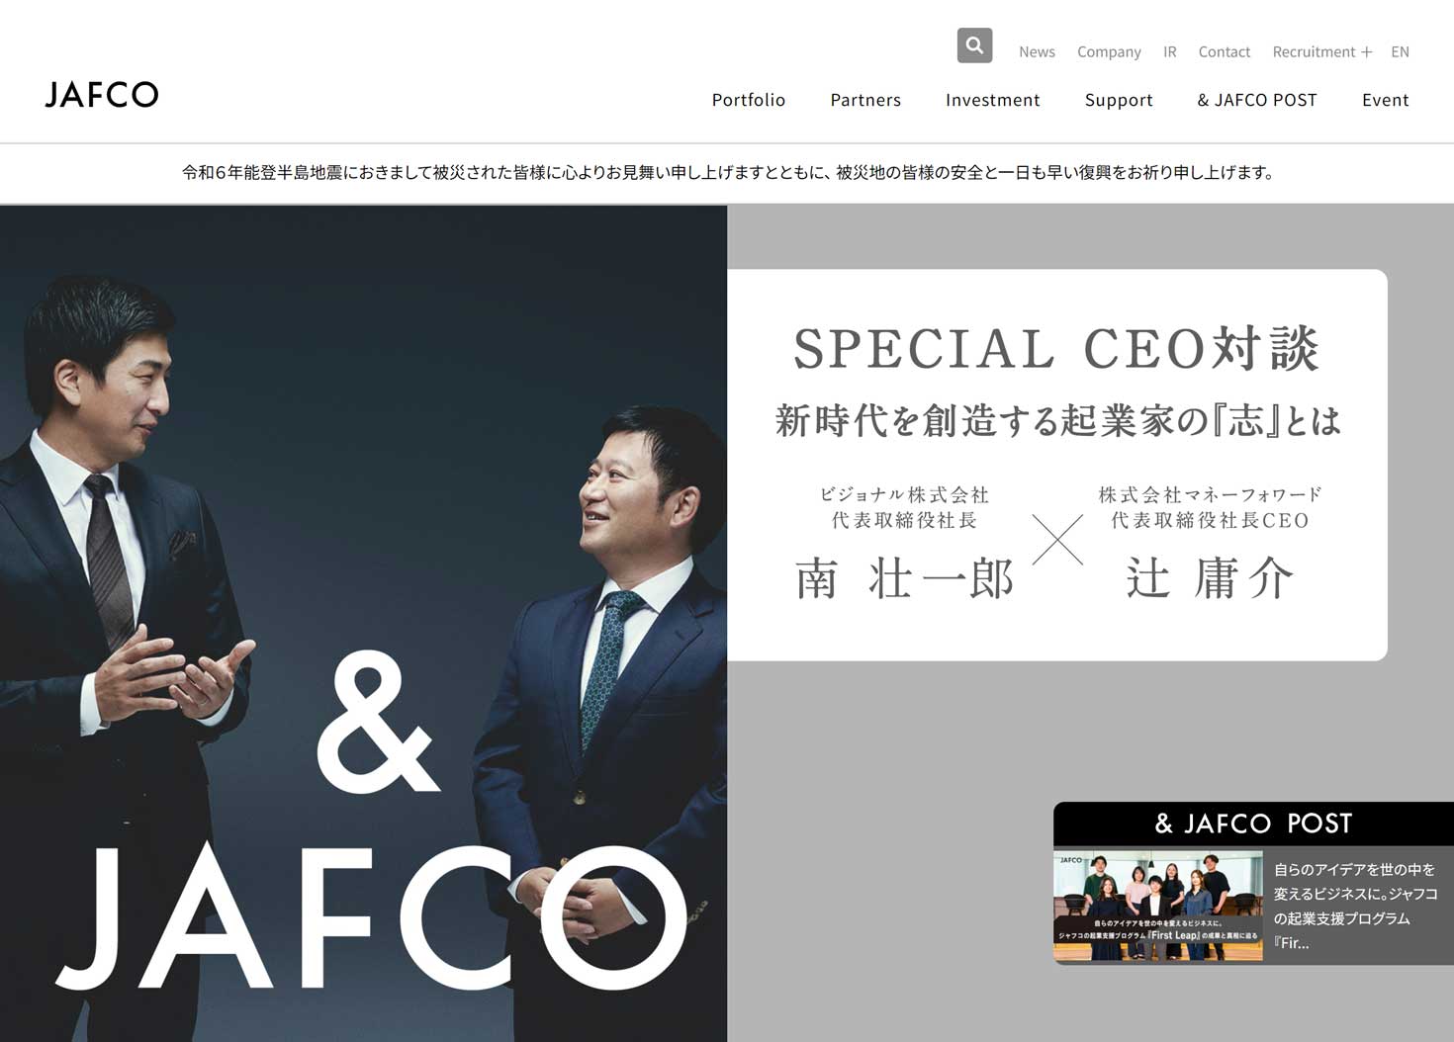Click the large & JAFCO hero image
The height and width of the screenshot is (1042, 1454).
[x=363, y=623]
